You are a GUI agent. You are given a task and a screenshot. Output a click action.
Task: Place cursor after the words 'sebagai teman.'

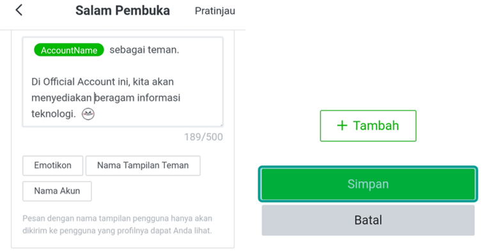tap(180, 50)
